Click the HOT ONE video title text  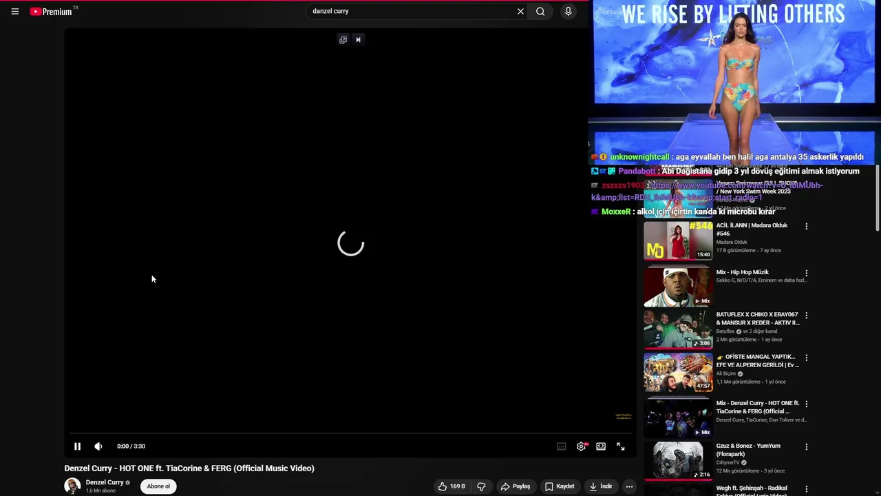189,468
